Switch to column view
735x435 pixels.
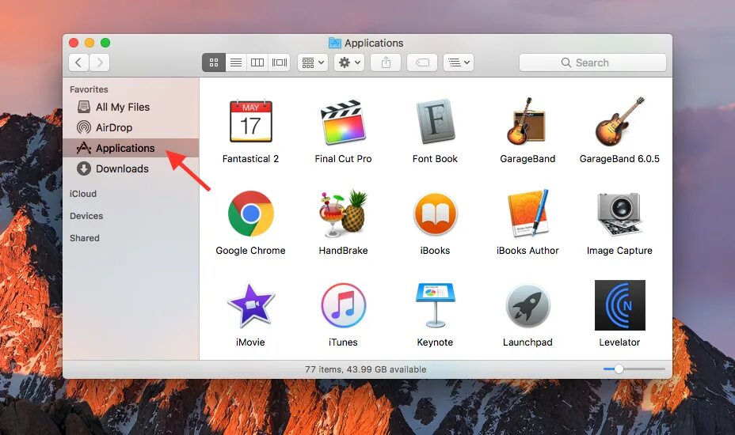[x=257, y=62]
